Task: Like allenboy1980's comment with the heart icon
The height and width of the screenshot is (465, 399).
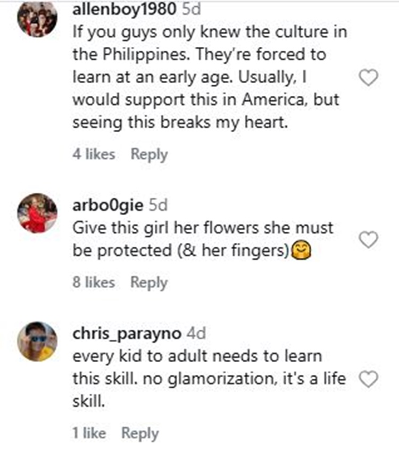Action: pyautogui.click(x=369, y=78)
